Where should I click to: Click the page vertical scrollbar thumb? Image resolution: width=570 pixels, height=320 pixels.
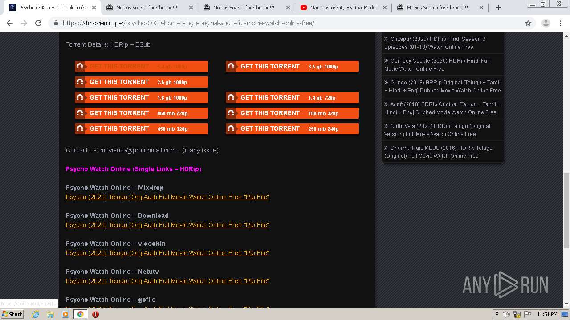(x=566, y=210)
